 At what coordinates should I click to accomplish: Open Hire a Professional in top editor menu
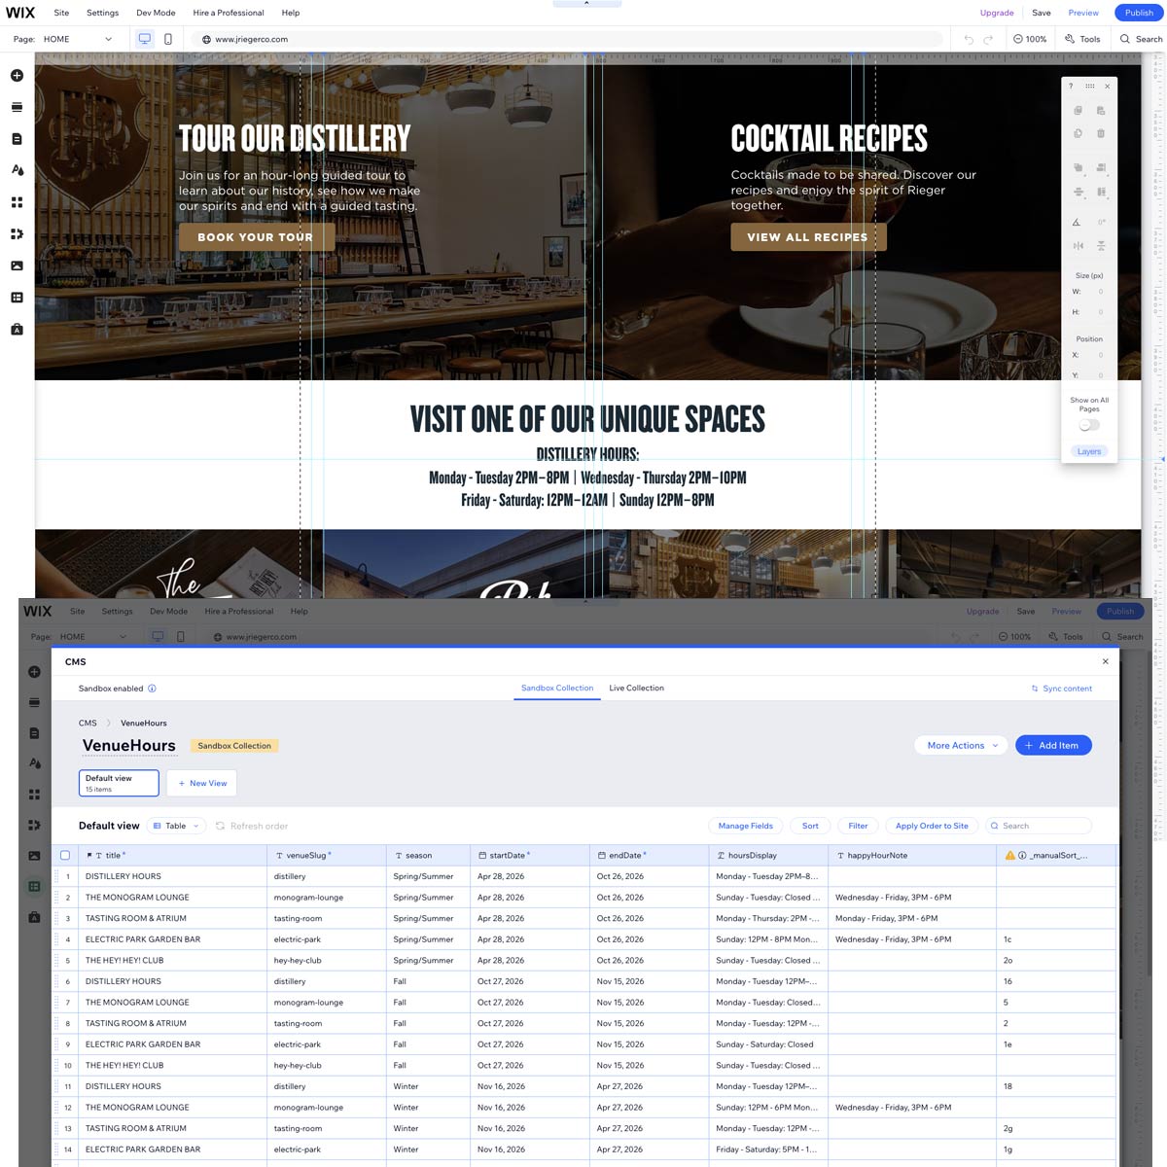coord(229,13)
